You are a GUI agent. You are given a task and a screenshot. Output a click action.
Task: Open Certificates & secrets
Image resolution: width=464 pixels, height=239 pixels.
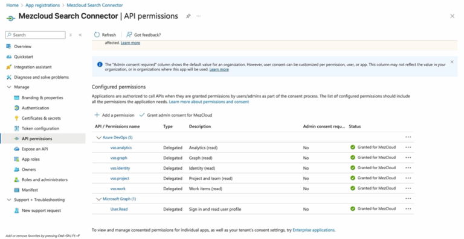[x=41, y=118]
